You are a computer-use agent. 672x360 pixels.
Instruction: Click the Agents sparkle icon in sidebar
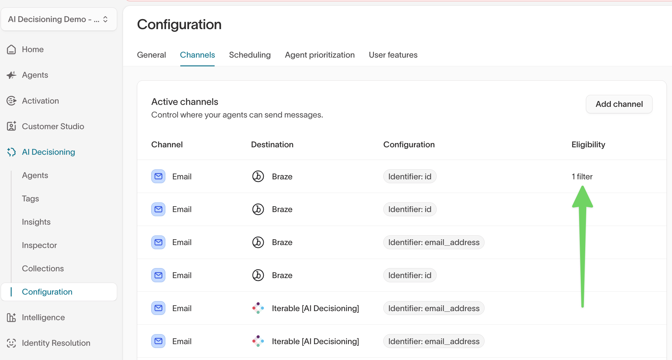11,75
